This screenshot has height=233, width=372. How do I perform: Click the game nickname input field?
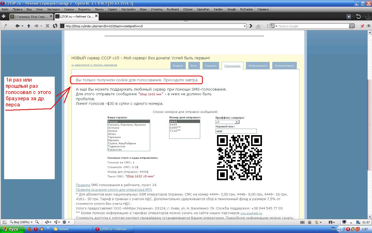[236, 131]
